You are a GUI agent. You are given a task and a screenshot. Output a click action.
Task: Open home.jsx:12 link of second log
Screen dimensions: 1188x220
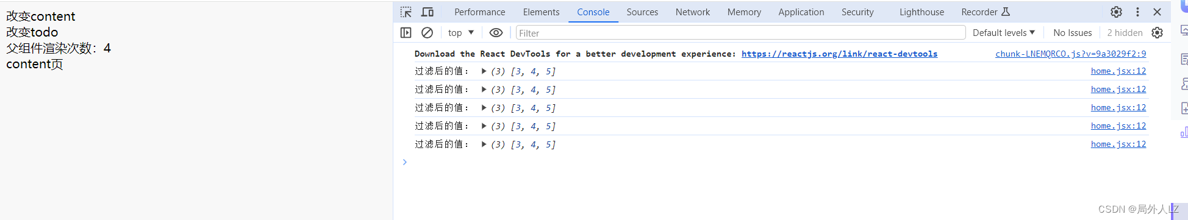(1118, 90)
